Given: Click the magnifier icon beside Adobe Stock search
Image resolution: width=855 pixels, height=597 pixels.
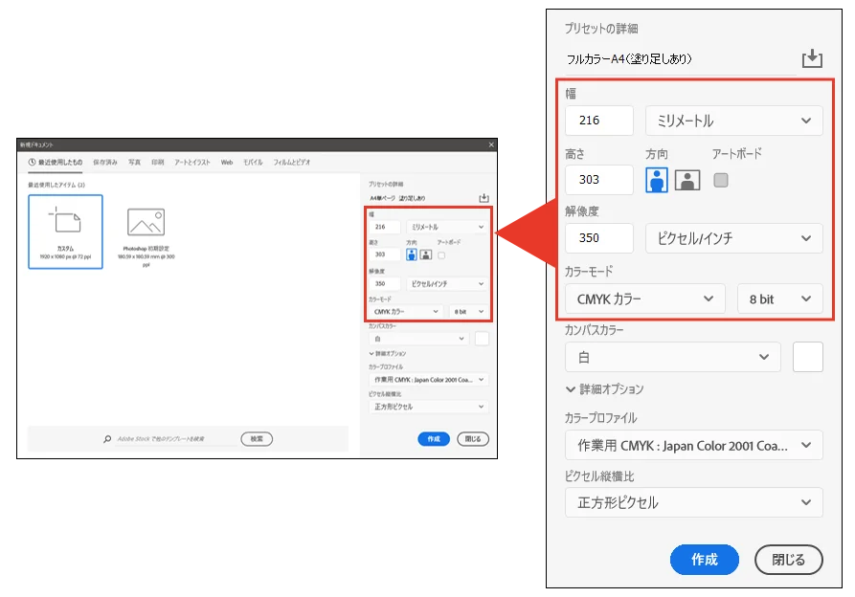Looking at the screenshot, I should click(x=108, y=439).
